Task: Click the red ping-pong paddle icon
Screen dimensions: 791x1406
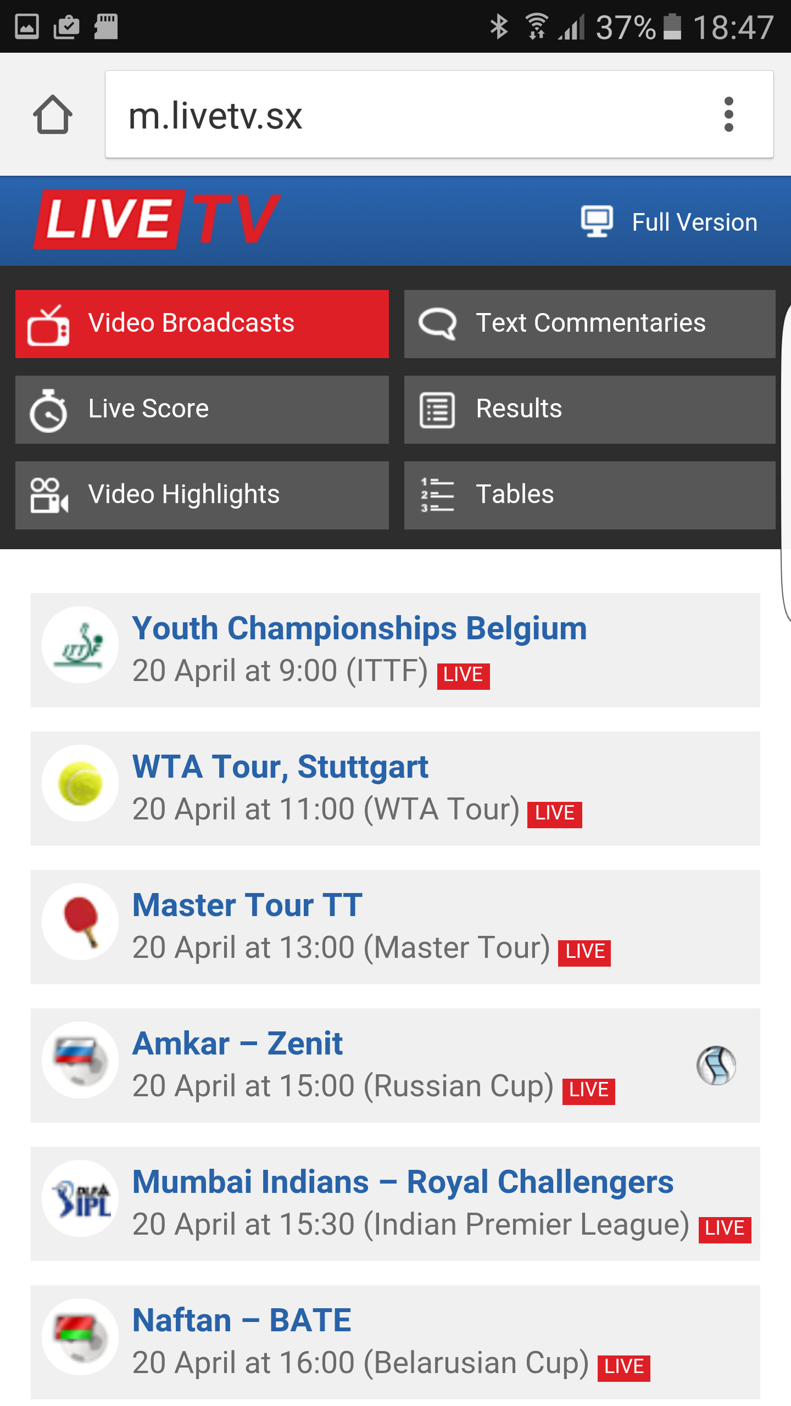Action: pyautogui.click(x=81, y=922)
